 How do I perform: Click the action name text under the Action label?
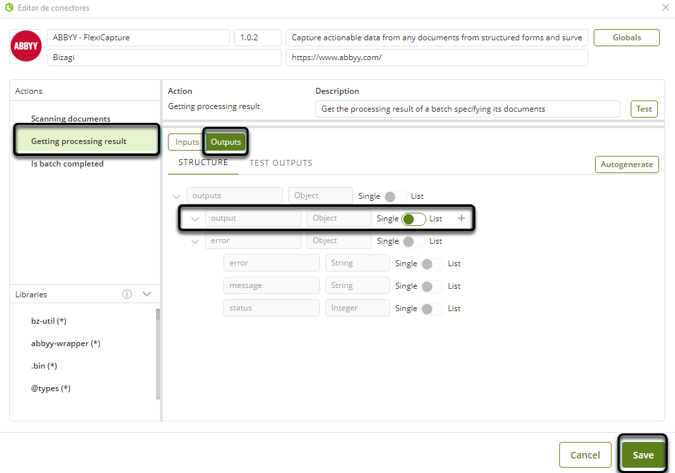[x=214, y=106]
